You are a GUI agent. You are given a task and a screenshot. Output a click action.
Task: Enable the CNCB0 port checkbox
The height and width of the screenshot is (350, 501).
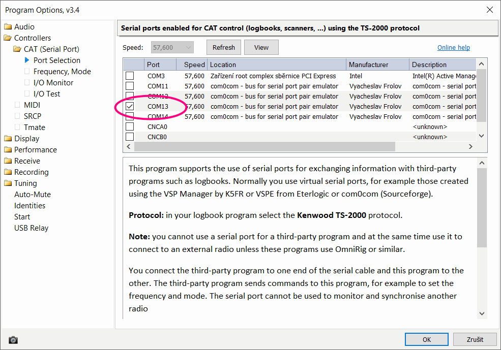point(130,137)
